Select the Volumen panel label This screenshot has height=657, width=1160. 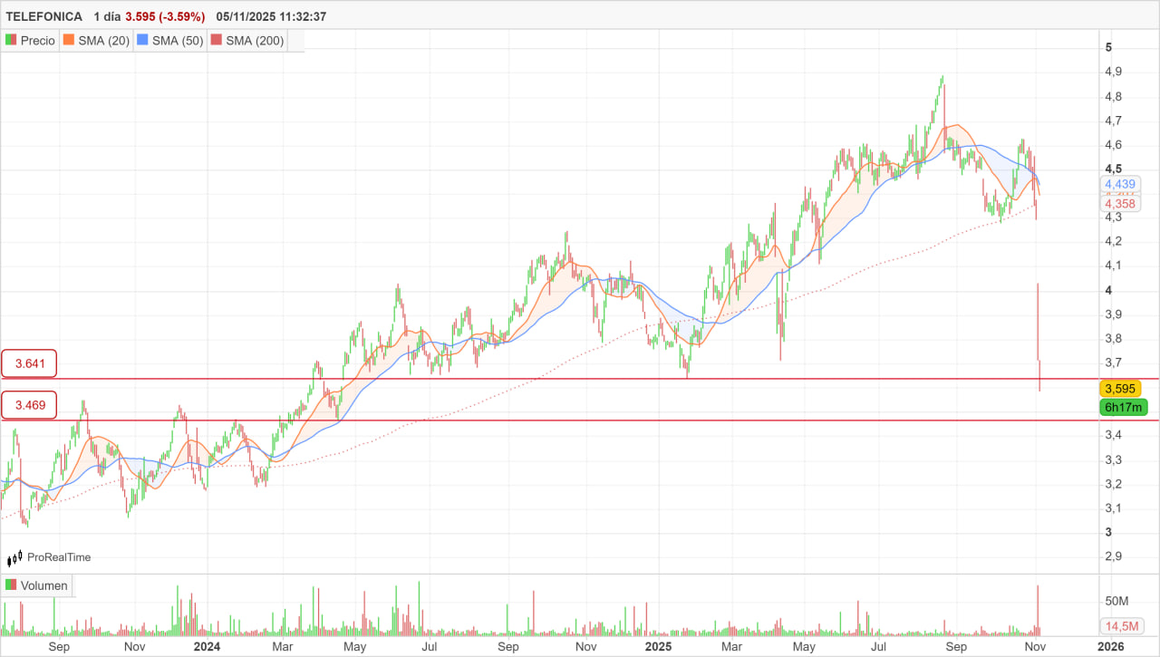point(43,585)
